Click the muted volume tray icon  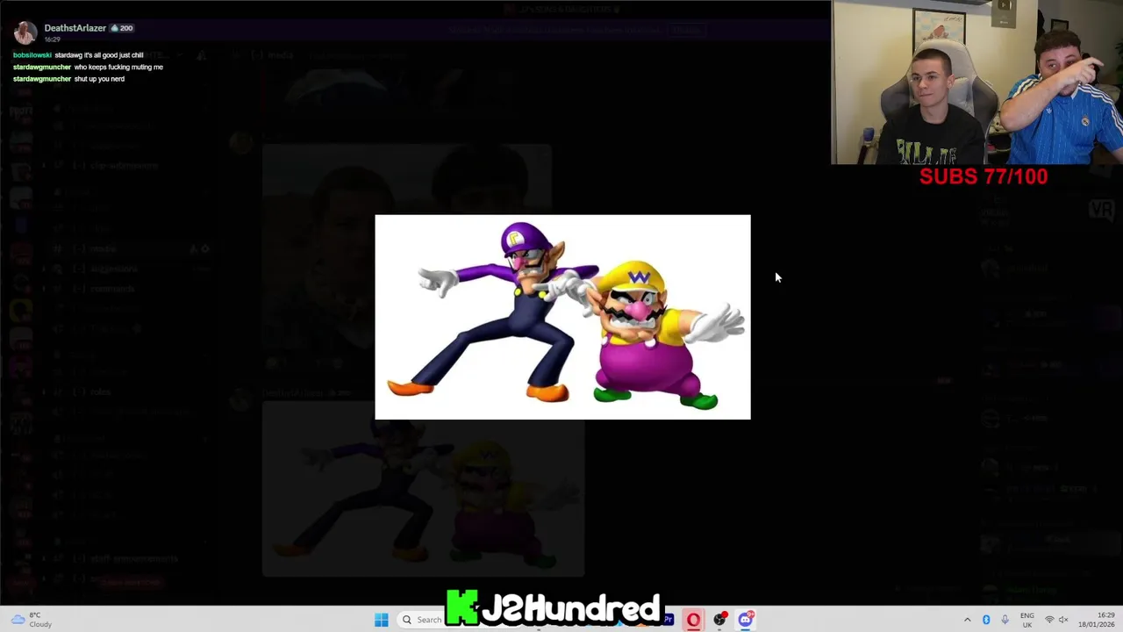pyautogui.click(x=1064, y=620)
